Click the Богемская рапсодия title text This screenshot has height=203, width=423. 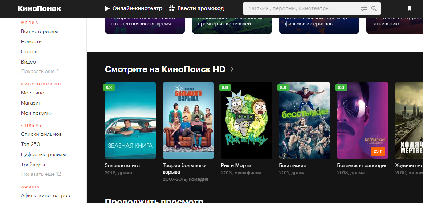362,166
